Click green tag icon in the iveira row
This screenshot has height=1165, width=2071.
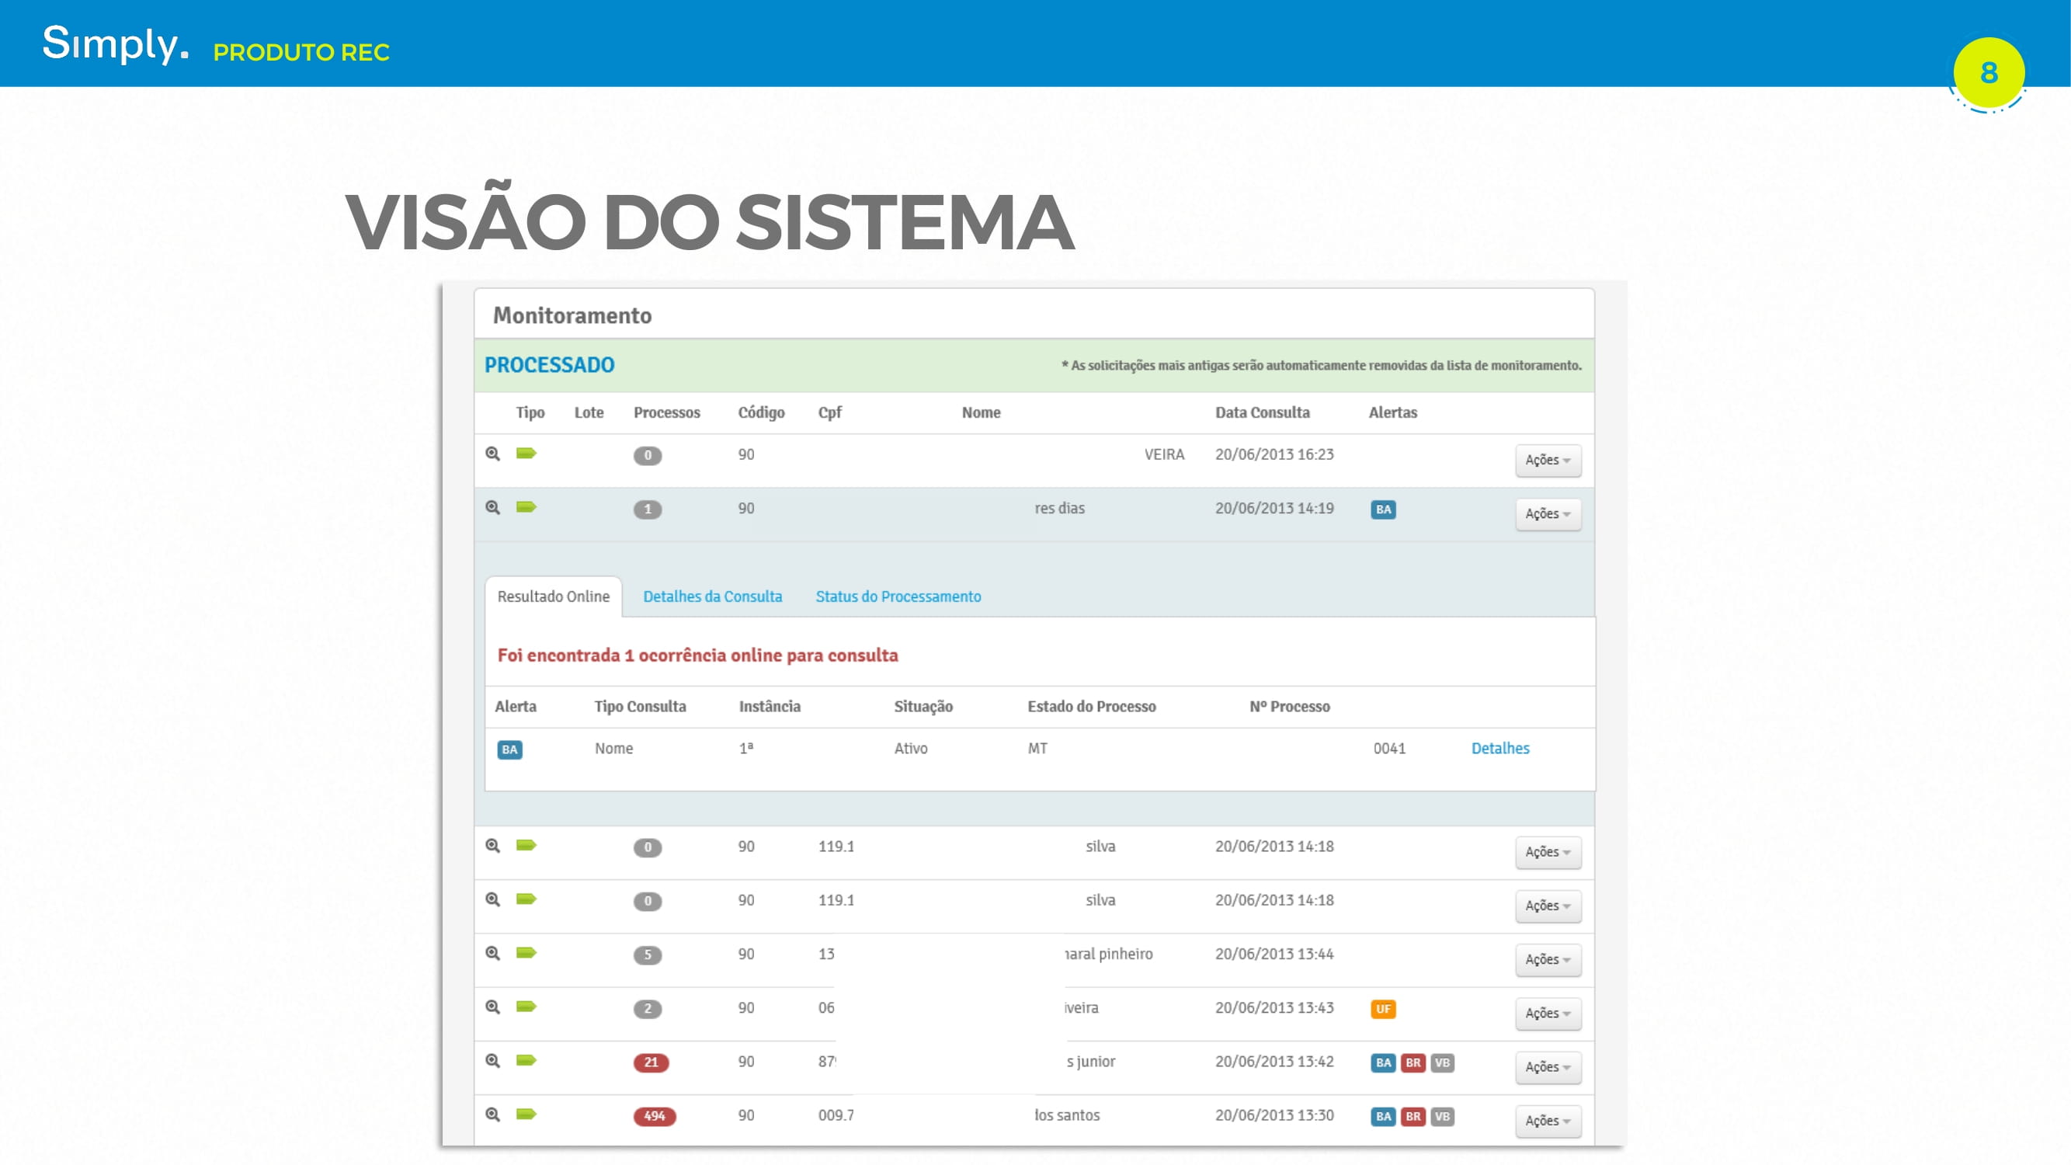tap(526, 1007)
